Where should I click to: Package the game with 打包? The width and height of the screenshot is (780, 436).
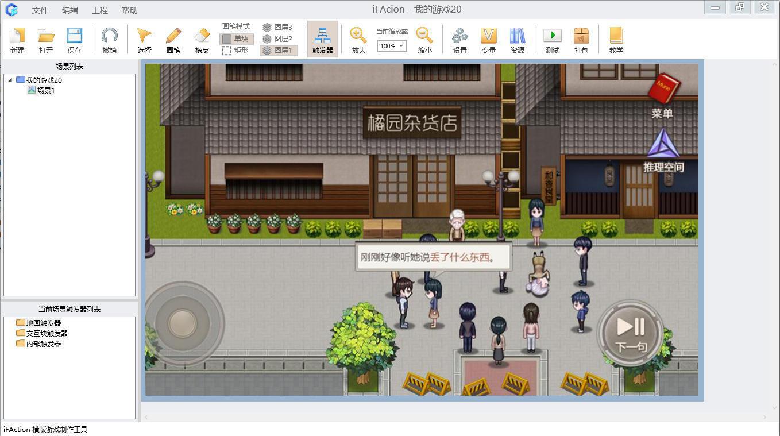coord(581,40)
